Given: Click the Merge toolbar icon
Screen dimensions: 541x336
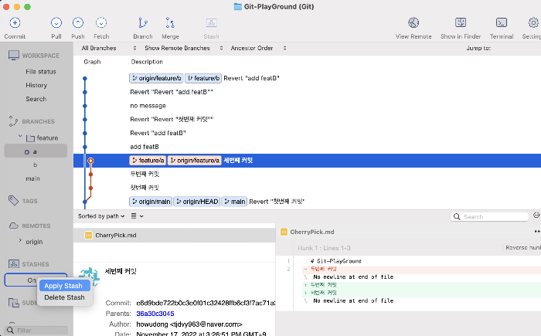Looking at the screenshot, I should [x=170, y=22].
